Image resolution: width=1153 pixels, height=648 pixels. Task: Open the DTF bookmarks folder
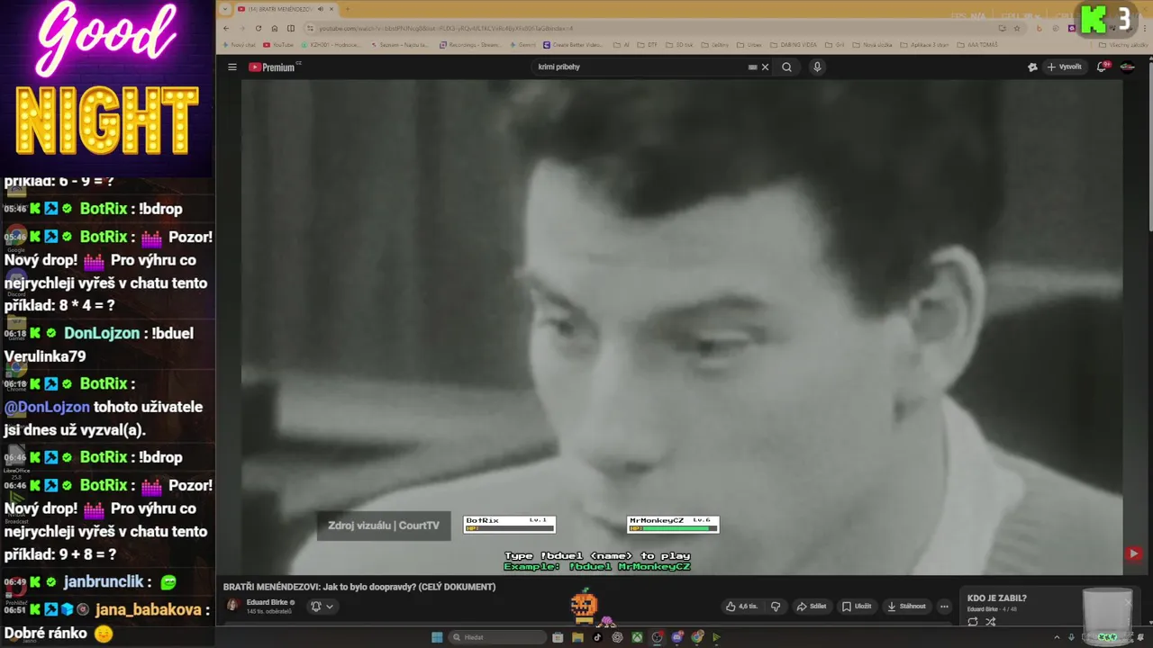click(x=647, y=44)
